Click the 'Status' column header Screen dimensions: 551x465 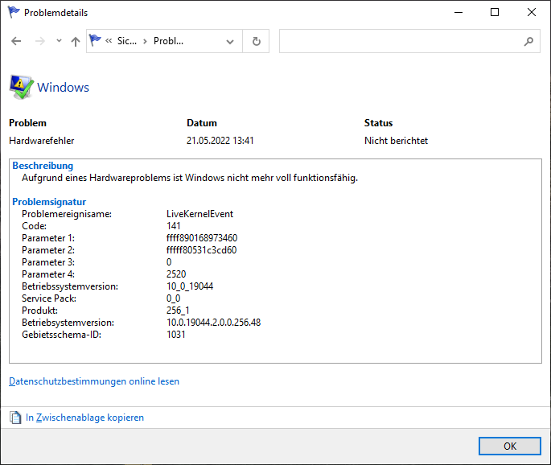pos(379,123)
